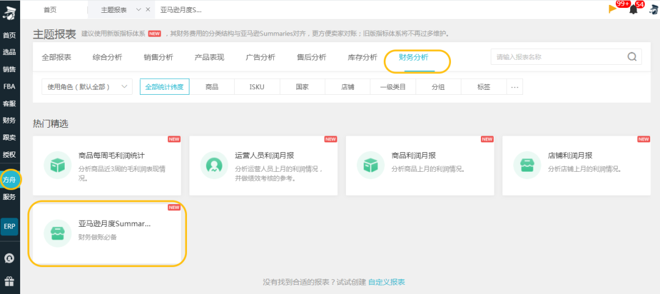Choose 分组 dimension filter
Image resolution: width=660 pixels, height=294 pixels.
[439, 87]
